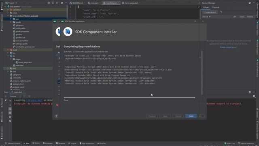Viewport: 259px width, 146px height.
Task: Open Project view dropdown
Action: pos(11,3)
